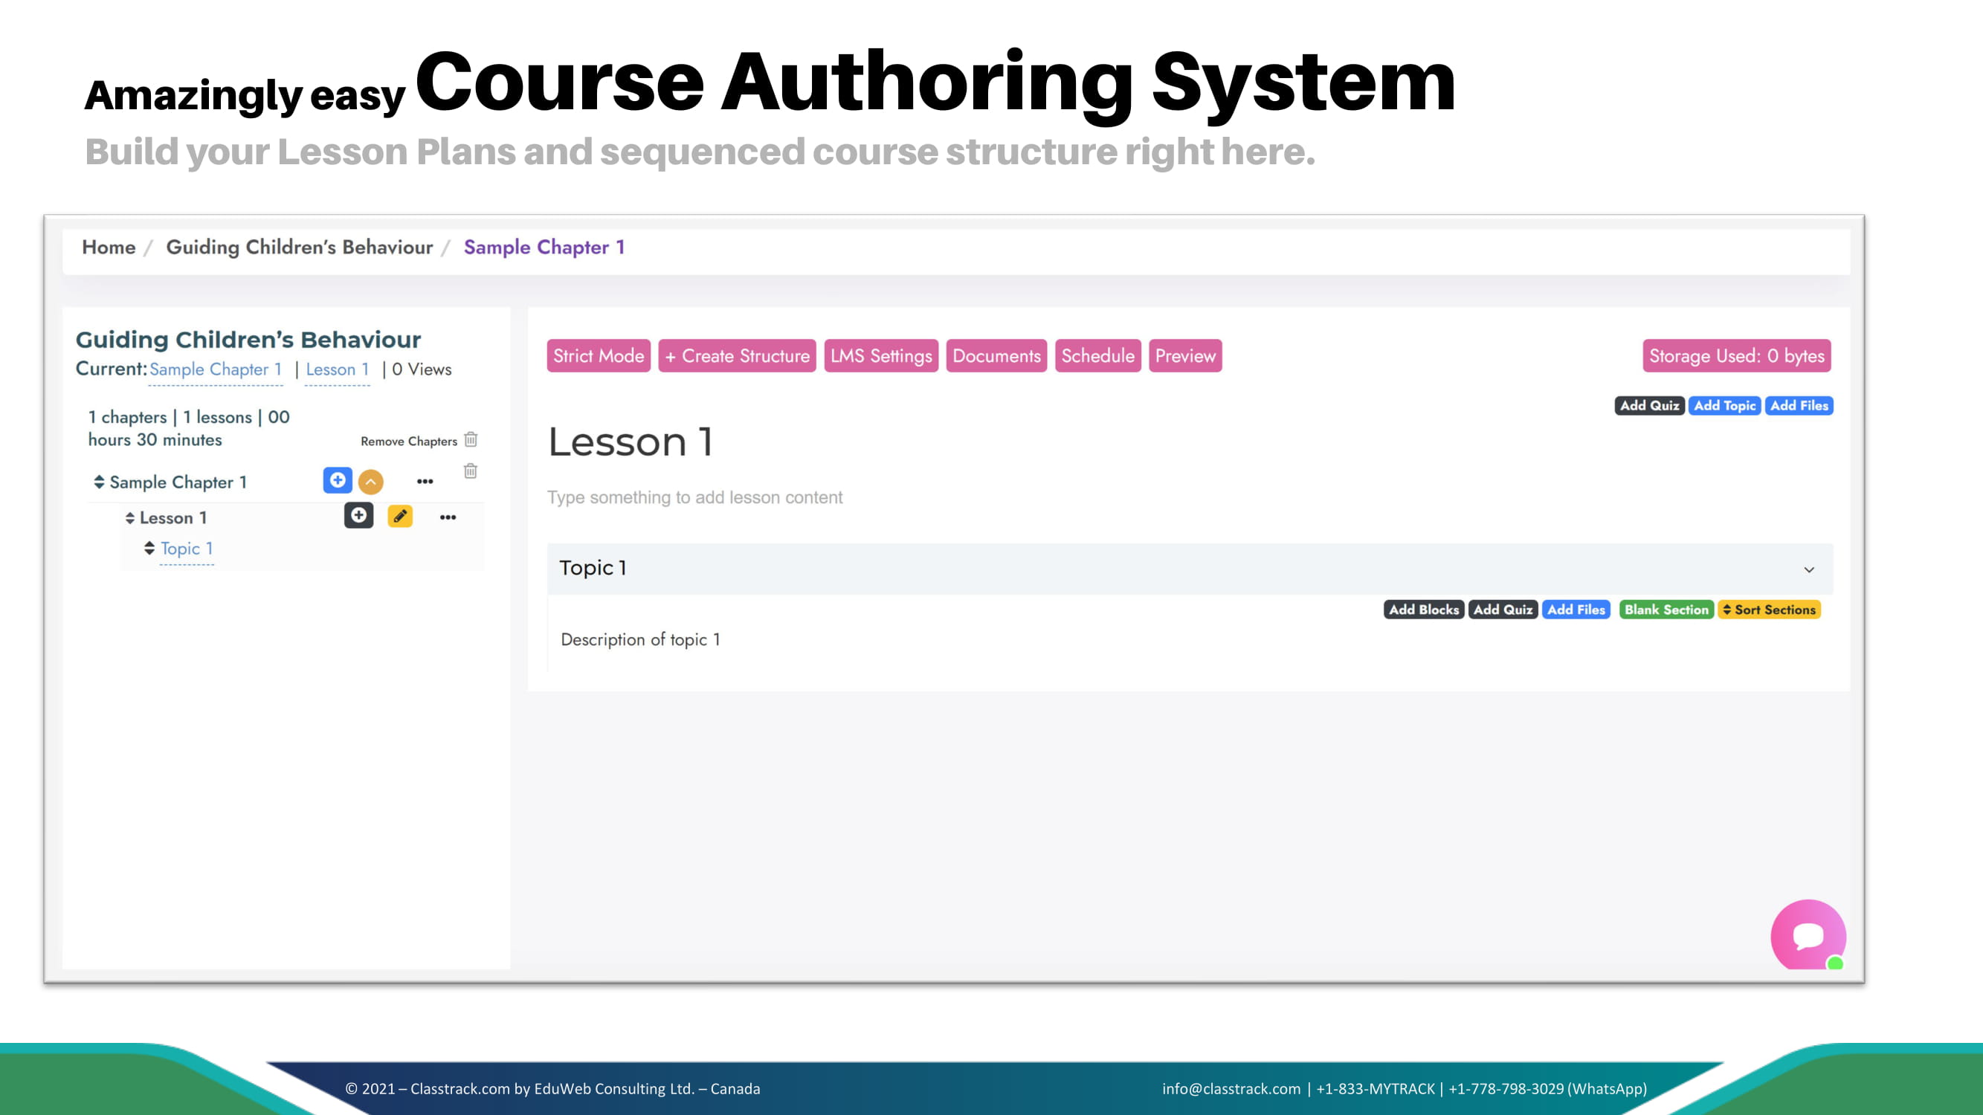
Task: Click the dark plus icon beside Lesson 1
Action: [x=358, y=516]
